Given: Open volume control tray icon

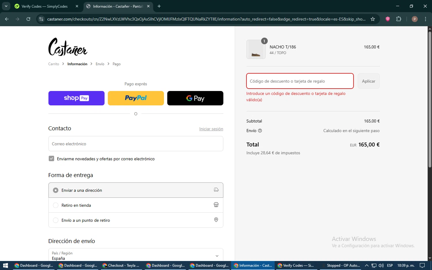Looking at the screenshot, I should pyautogui.click(x=381, y=265).
